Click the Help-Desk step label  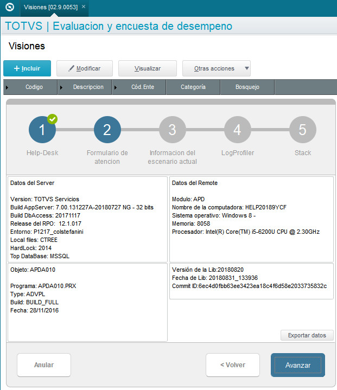(42, 153)
